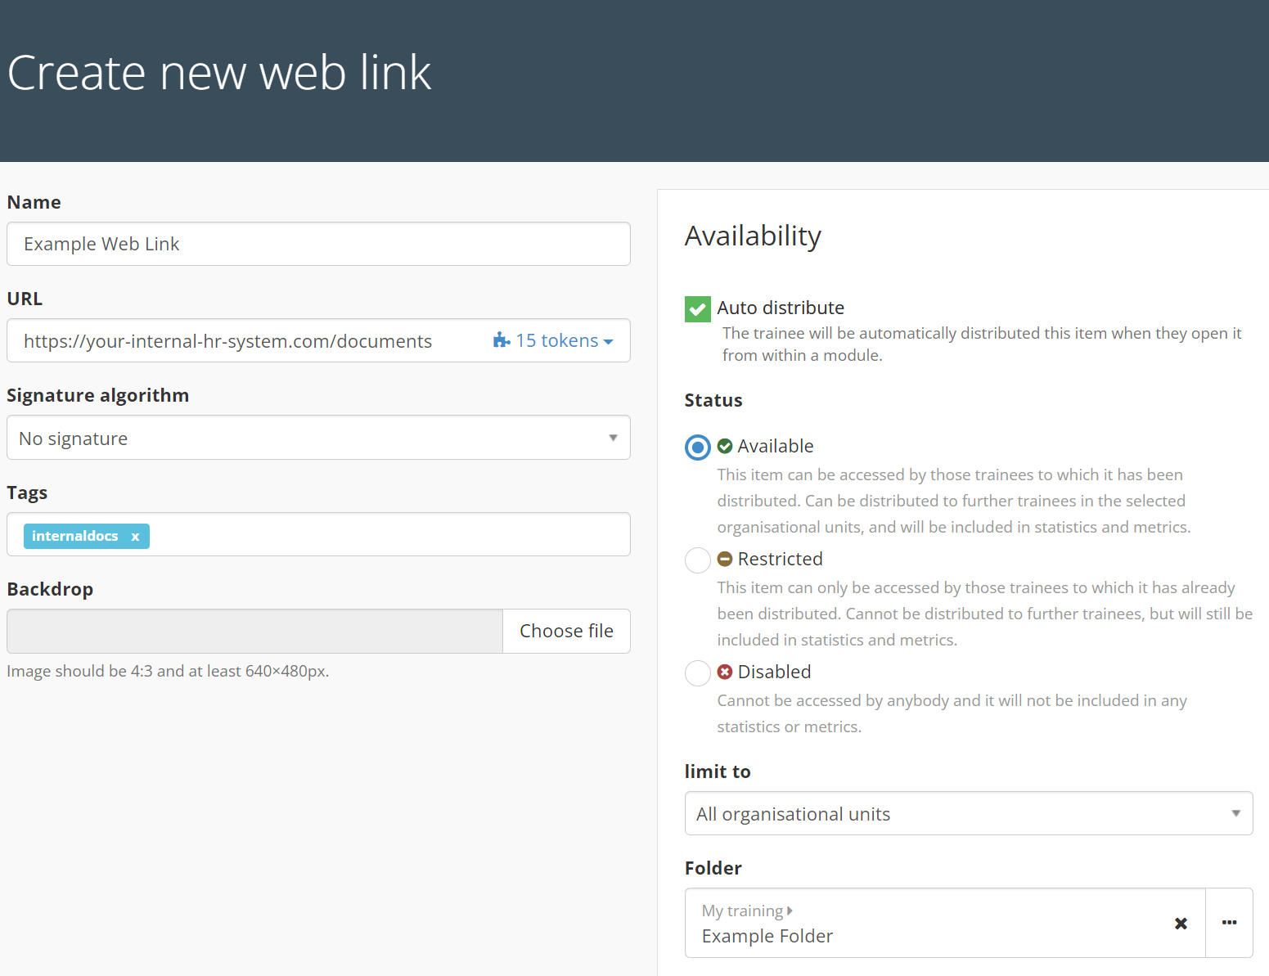Select the Available status radio button
The height and width of the screenshot is (976, 1269).
tap(698, 448)
